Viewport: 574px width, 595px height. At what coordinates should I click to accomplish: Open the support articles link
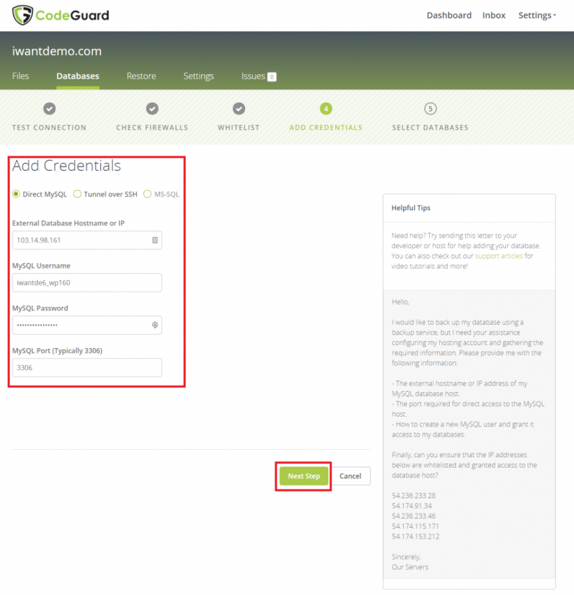(x=499, y=256)
